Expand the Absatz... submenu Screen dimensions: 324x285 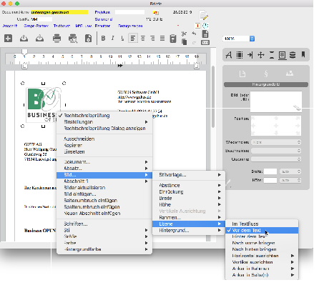pos(104,169)
